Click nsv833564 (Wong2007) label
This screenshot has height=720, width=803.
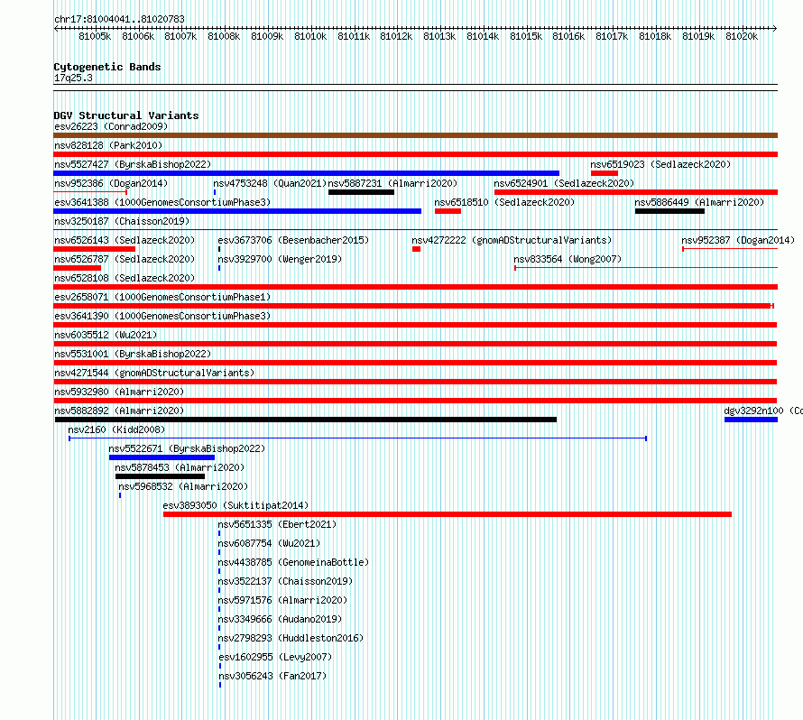pos(568,259)
